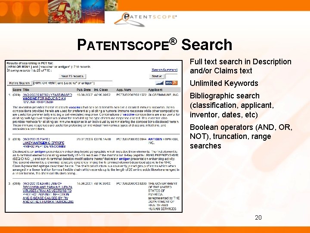The height and width of the screenshot is (233, 310).
Task: Click the RSS feed icon
Action: [171, 82]
